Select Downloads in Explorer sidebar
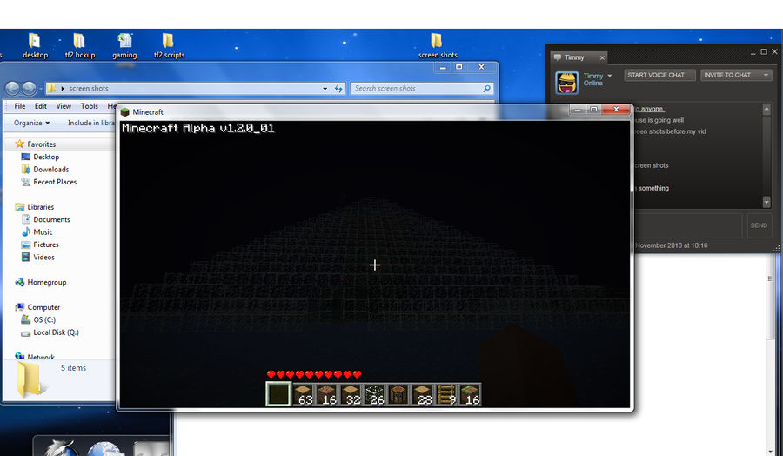This screenshot has width=783, height=456. (51, 170)
